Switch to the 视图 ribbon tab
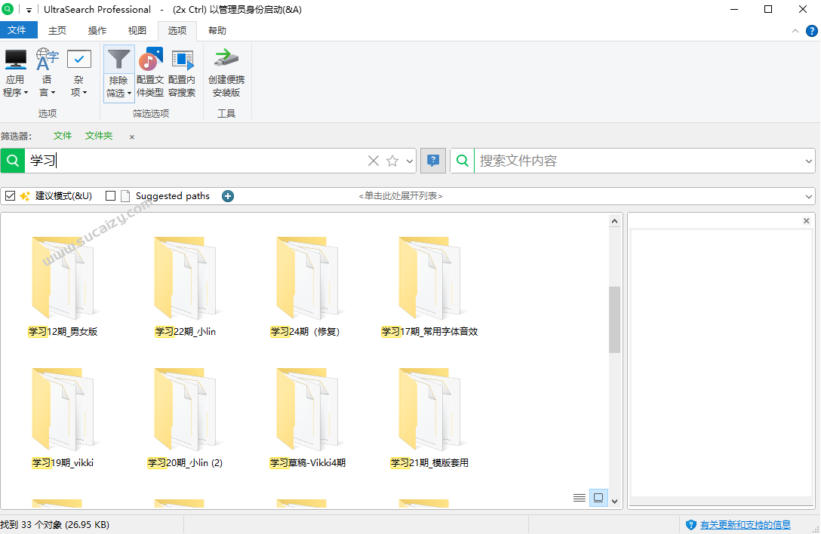 pos(137,30)
